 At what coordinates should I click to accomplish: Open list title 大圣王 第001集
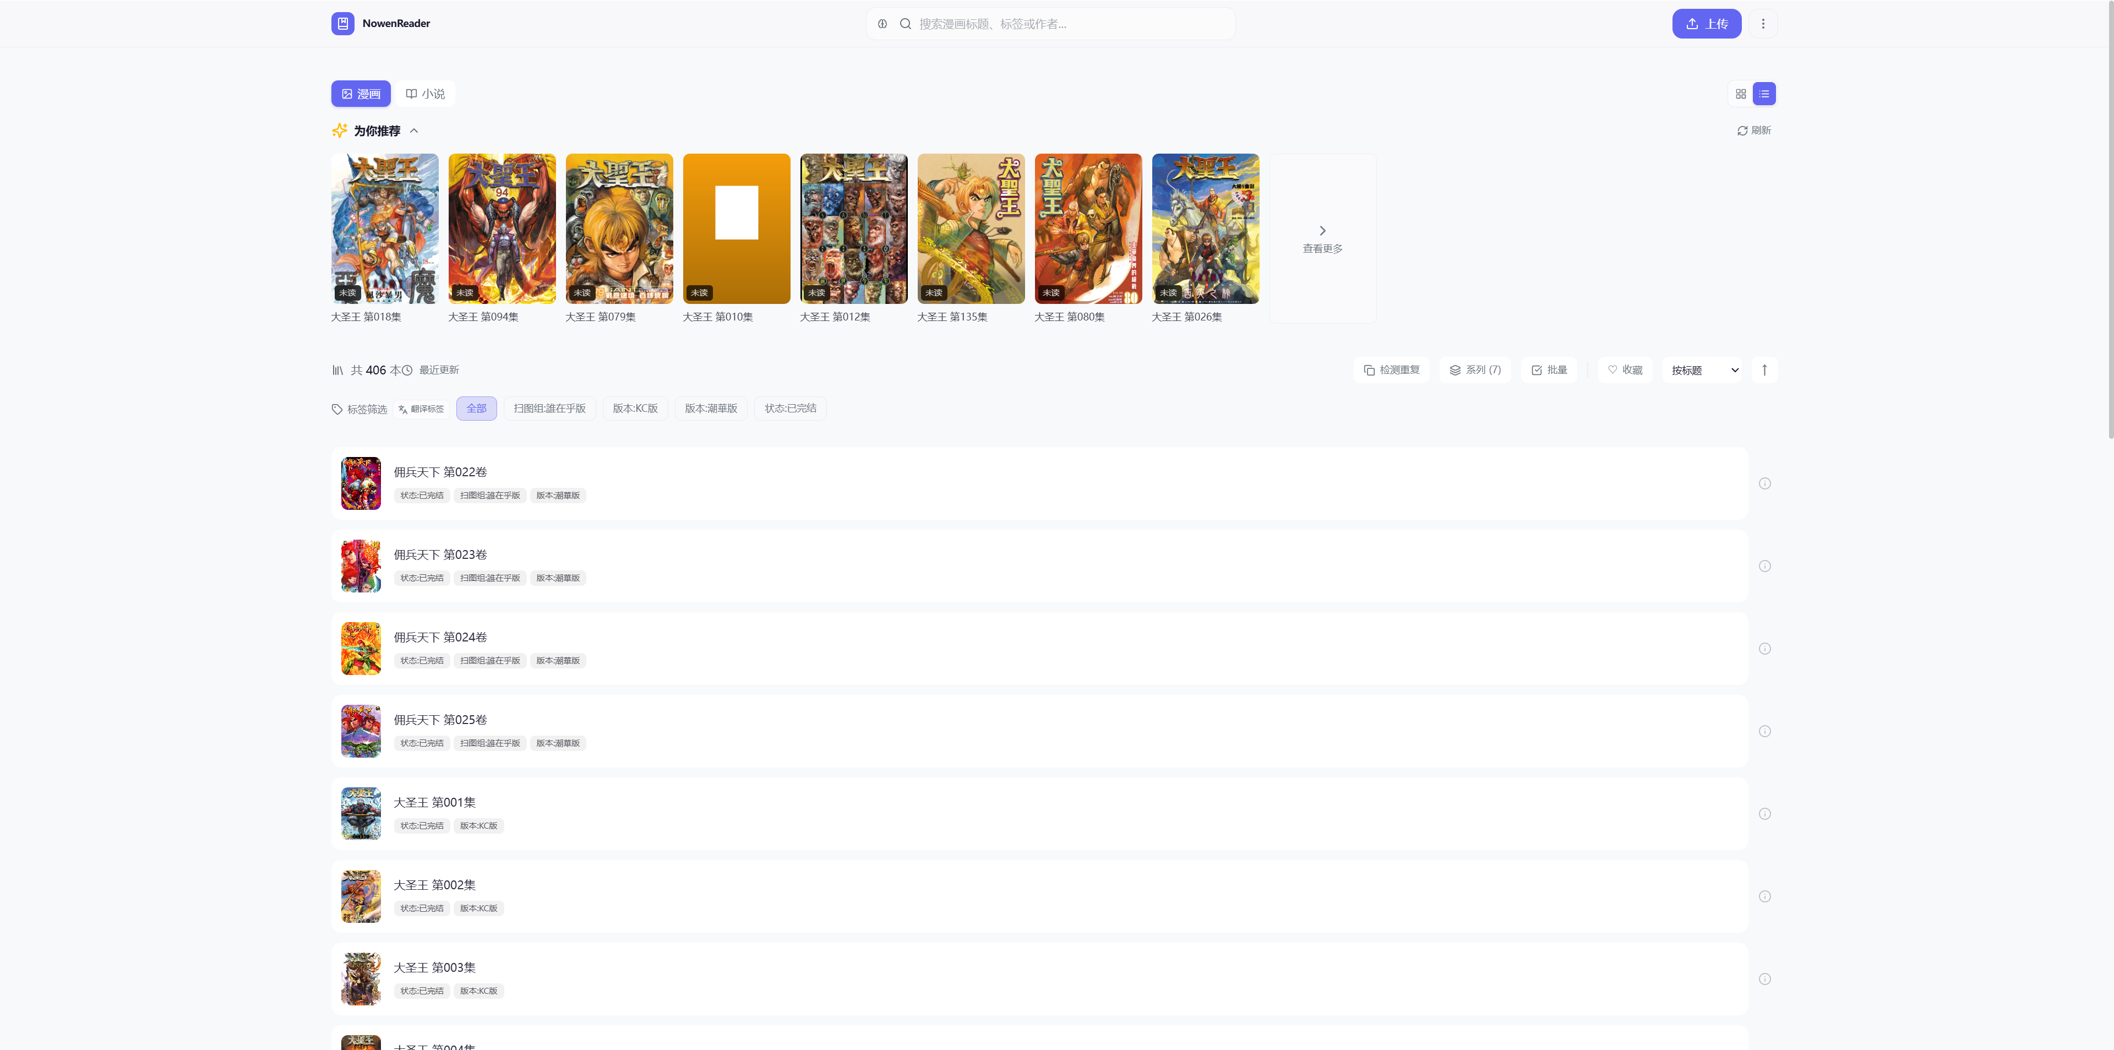(435, 802)
